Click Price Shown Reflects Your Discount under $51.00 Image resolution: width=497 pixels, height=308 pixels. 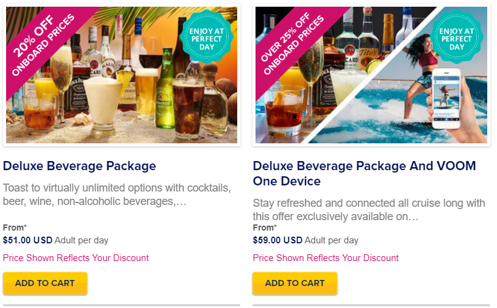click(76, 257)
